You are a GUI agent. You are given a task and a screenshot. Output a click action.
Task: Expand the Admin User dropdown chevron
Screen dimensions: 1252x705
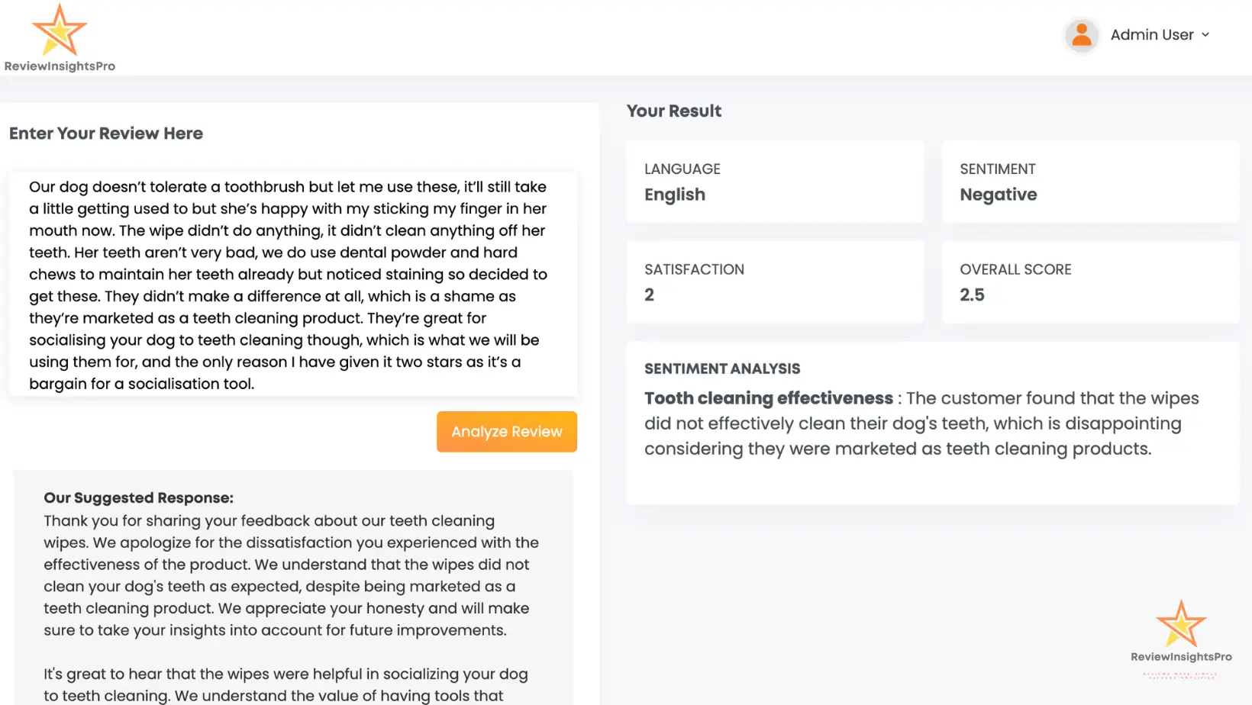[1205, 35]
